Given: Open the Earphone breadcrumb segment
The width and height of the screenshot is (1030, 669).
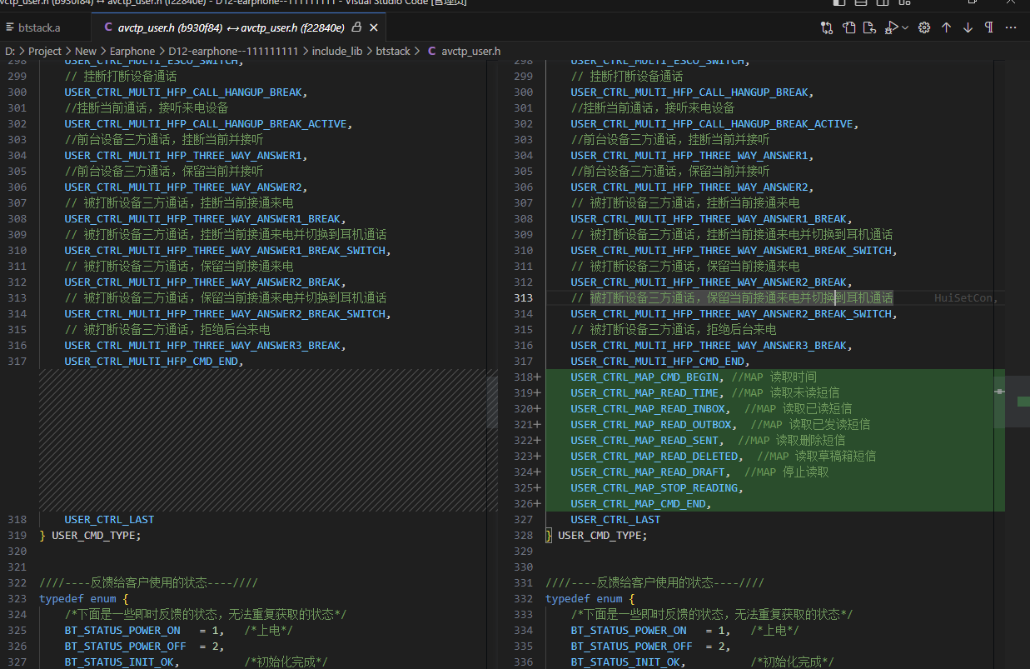Looking at the screenshot, I should pos(132,51).
